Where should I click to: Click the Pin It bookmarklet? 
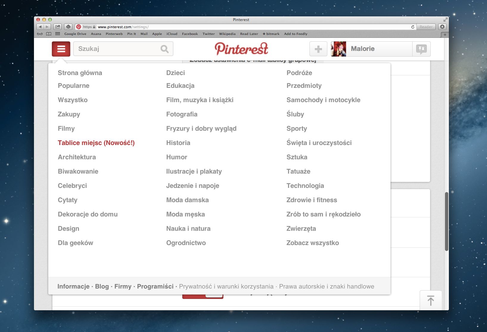coord(131,34)
